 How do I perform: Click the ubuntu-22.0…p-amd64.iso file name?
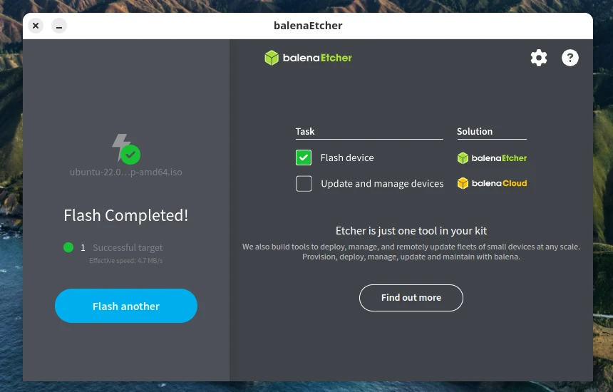pyautogui.click(x=126, y=172)
